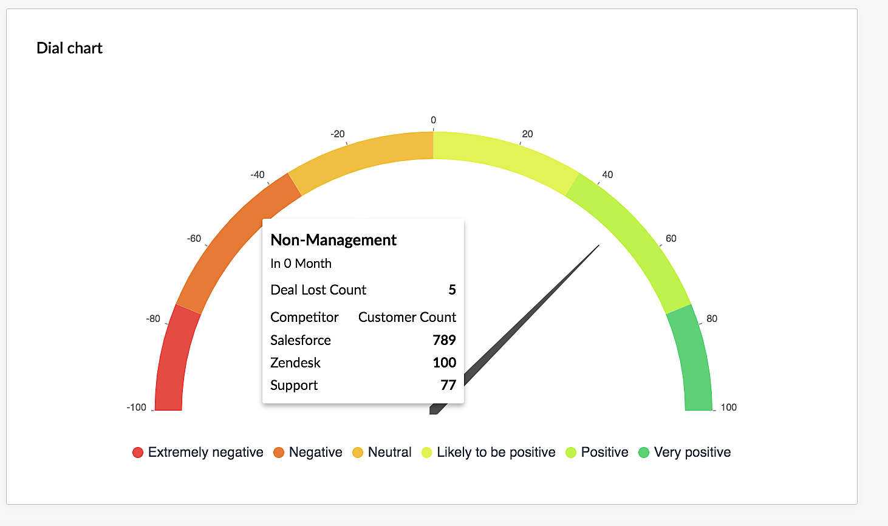This screenshot has height=526, width=888.
Task: Select the Negative legend label text
Action: 315,453
